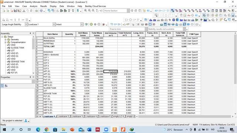Toggle the FOT (P) tree checkbox

9,73
